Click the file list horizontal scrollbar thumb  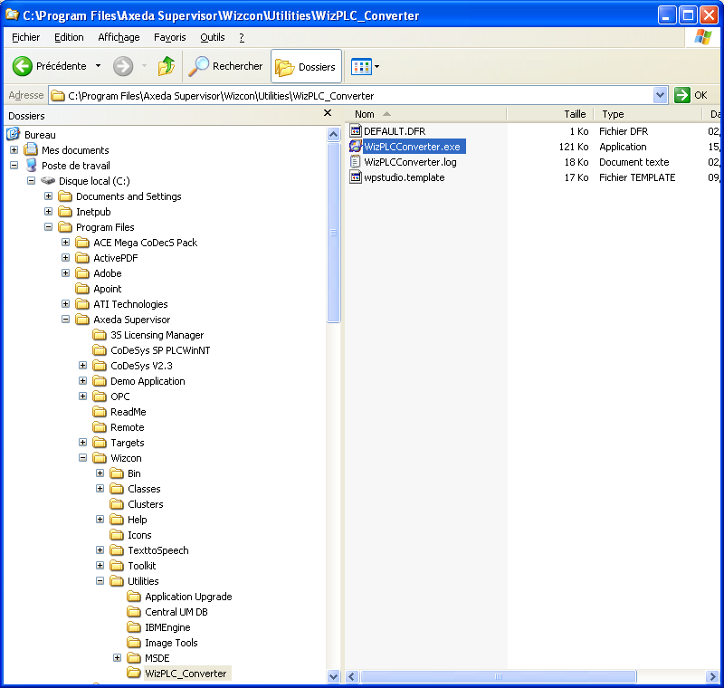pyautogui.click(x=499, y=677)
